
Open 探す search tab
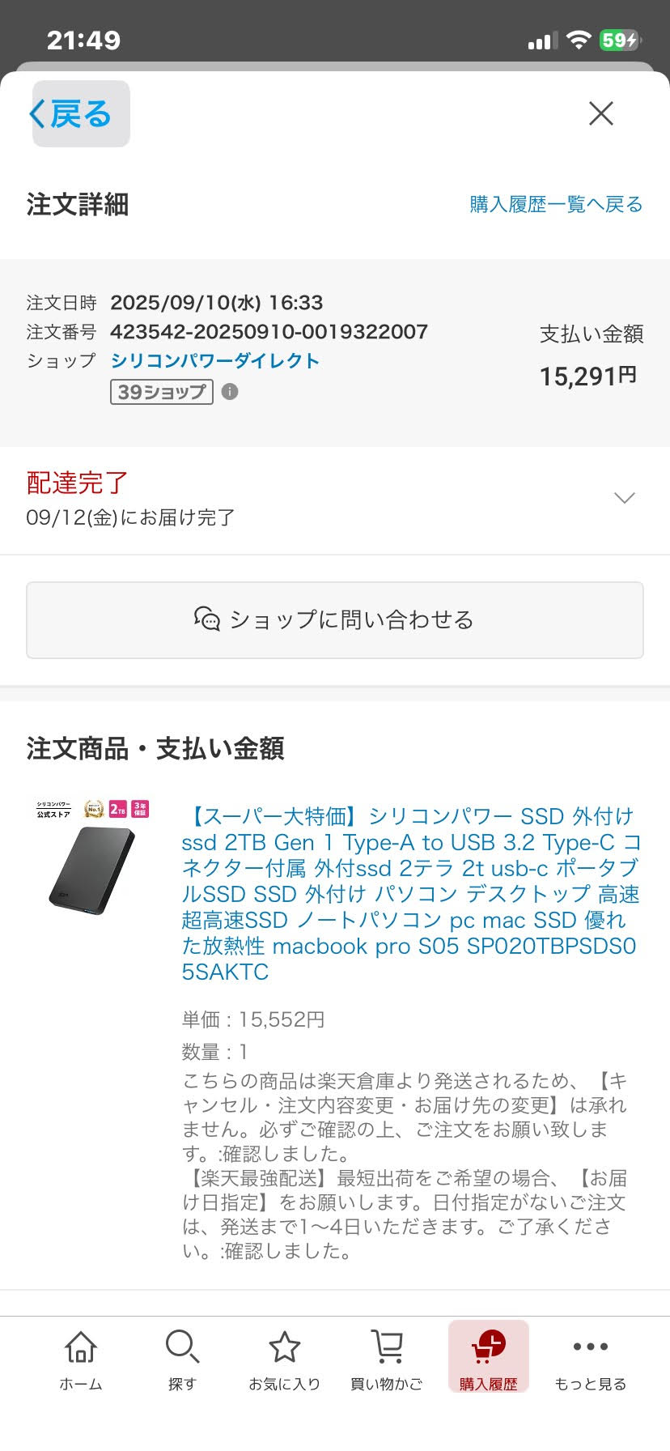(x=182, y=1384)
